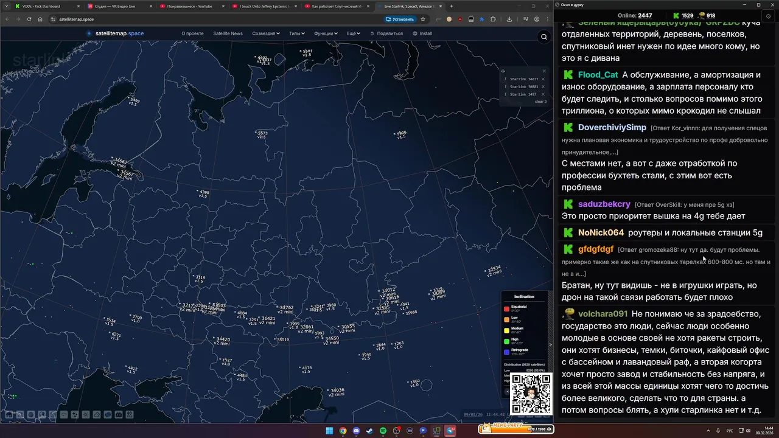Viewport: 779px width, 438px height.
Task: Click the Earth view icon in map toolbar
Action: pyautogui.click(x=42, y=415)
